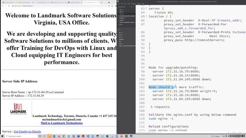Open the Mail to Landmark Technologies link
Image resolution: width=246 pixels, height=138 pixels.
(61, 123)
